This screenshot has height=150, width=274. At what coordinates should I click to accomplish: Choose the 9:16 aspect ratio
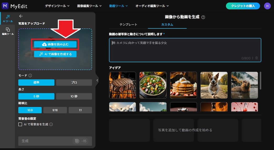[55, 110]
